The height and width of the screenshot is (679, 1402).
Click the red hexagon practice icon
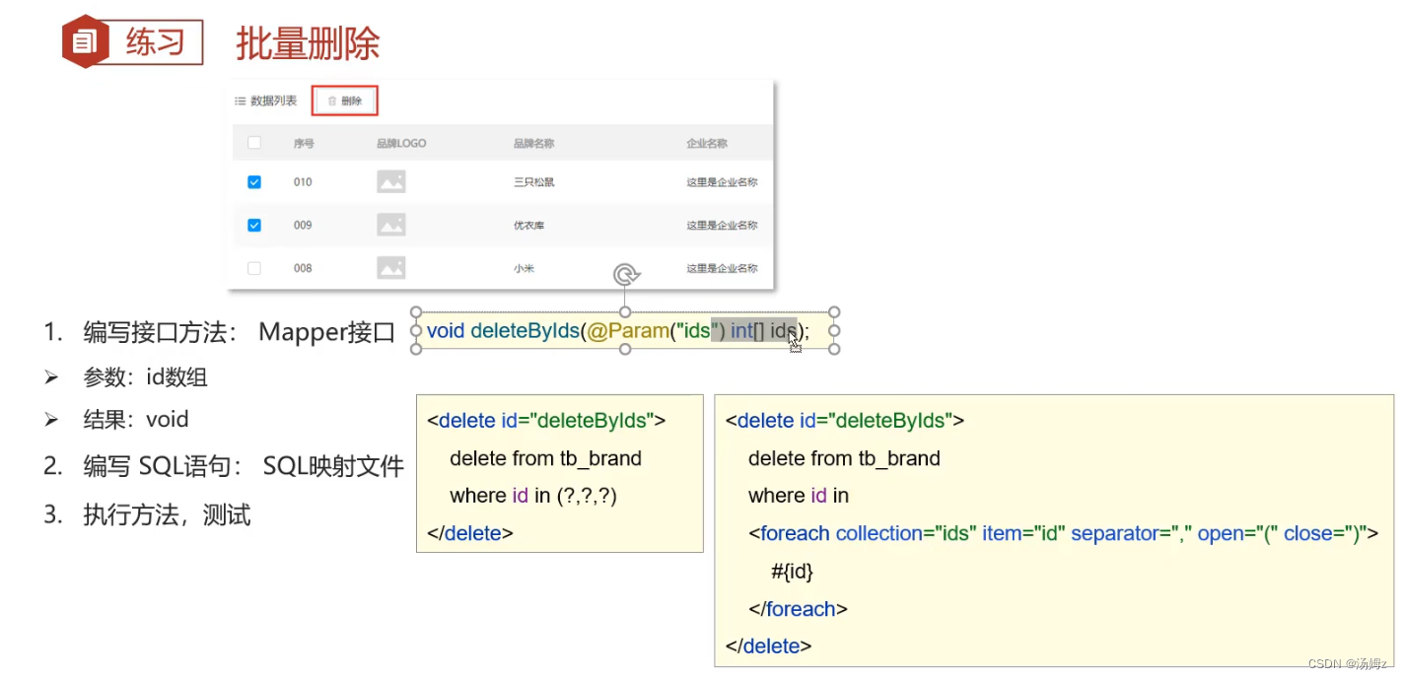86,41
